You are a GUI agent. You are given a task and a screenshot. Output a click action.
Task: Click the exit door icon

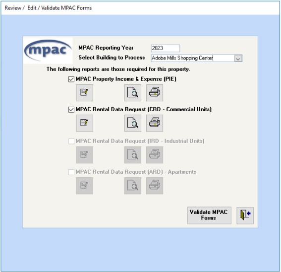coord(245,215)
